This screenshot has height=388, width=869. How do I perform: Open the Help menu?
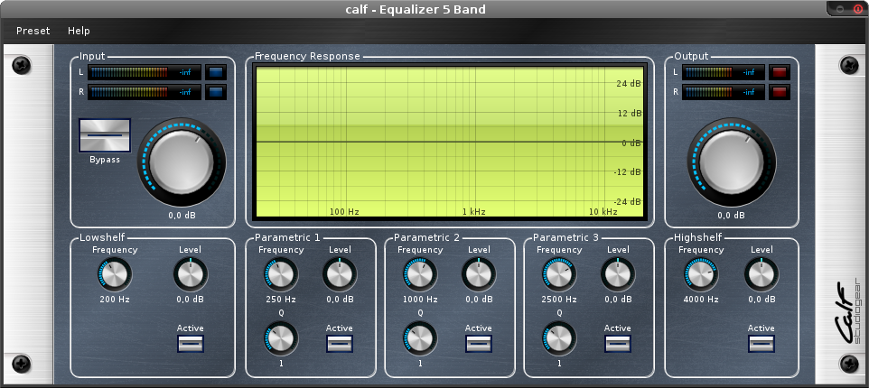[79, 31]
